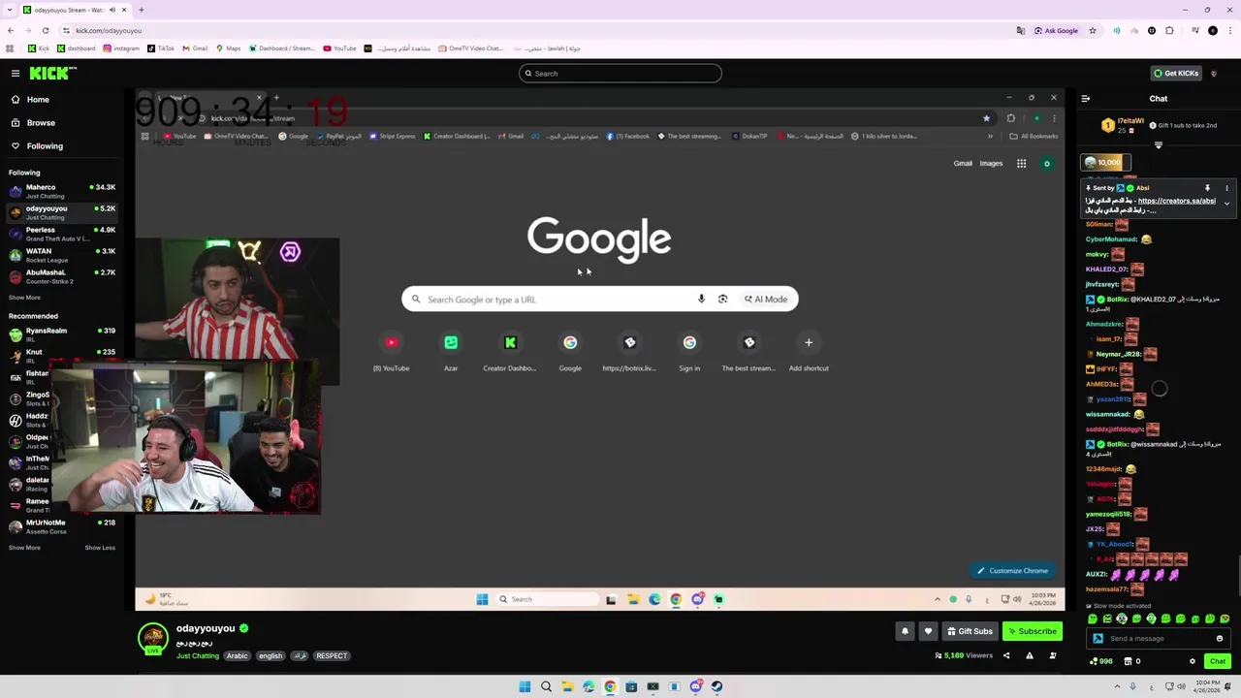Click the user avatar next to Get KICKs
The height and width of the screenshot is (698, 1241).
coord(1214,73)
